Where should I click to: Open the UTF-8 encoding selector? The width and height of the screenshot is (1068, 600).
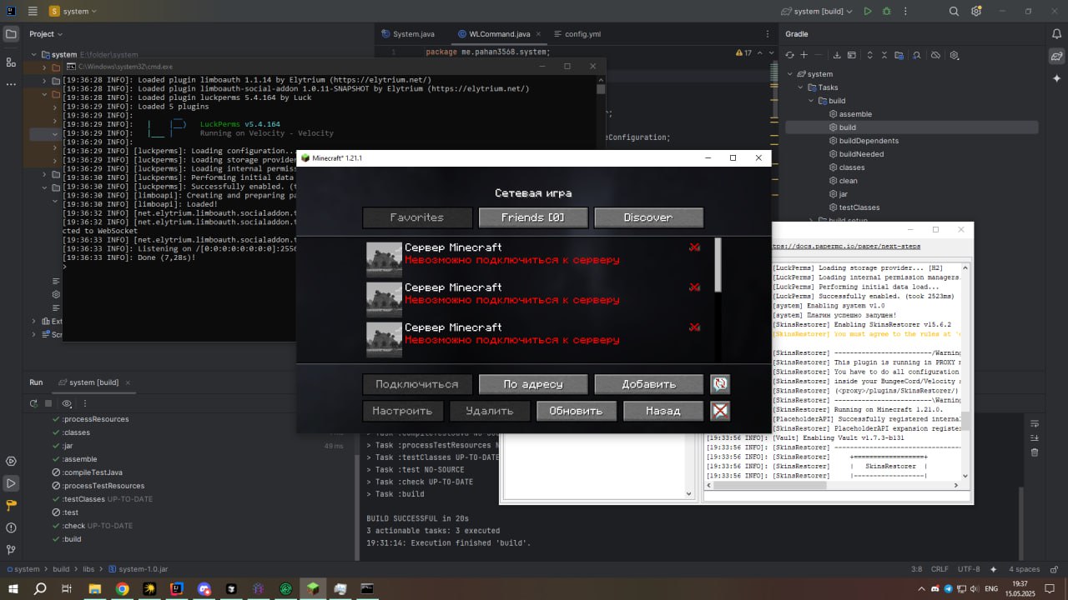coord(969,569)
